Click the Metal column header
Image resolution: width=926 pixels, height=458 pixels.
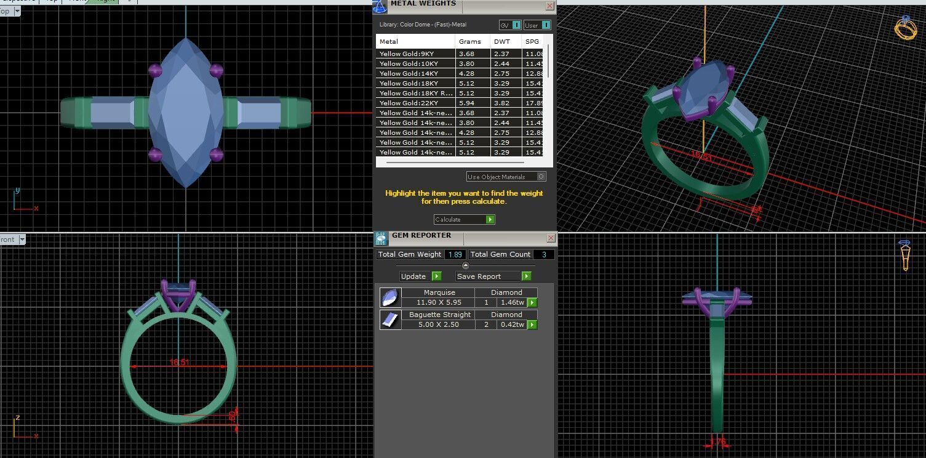pos(415,41)
